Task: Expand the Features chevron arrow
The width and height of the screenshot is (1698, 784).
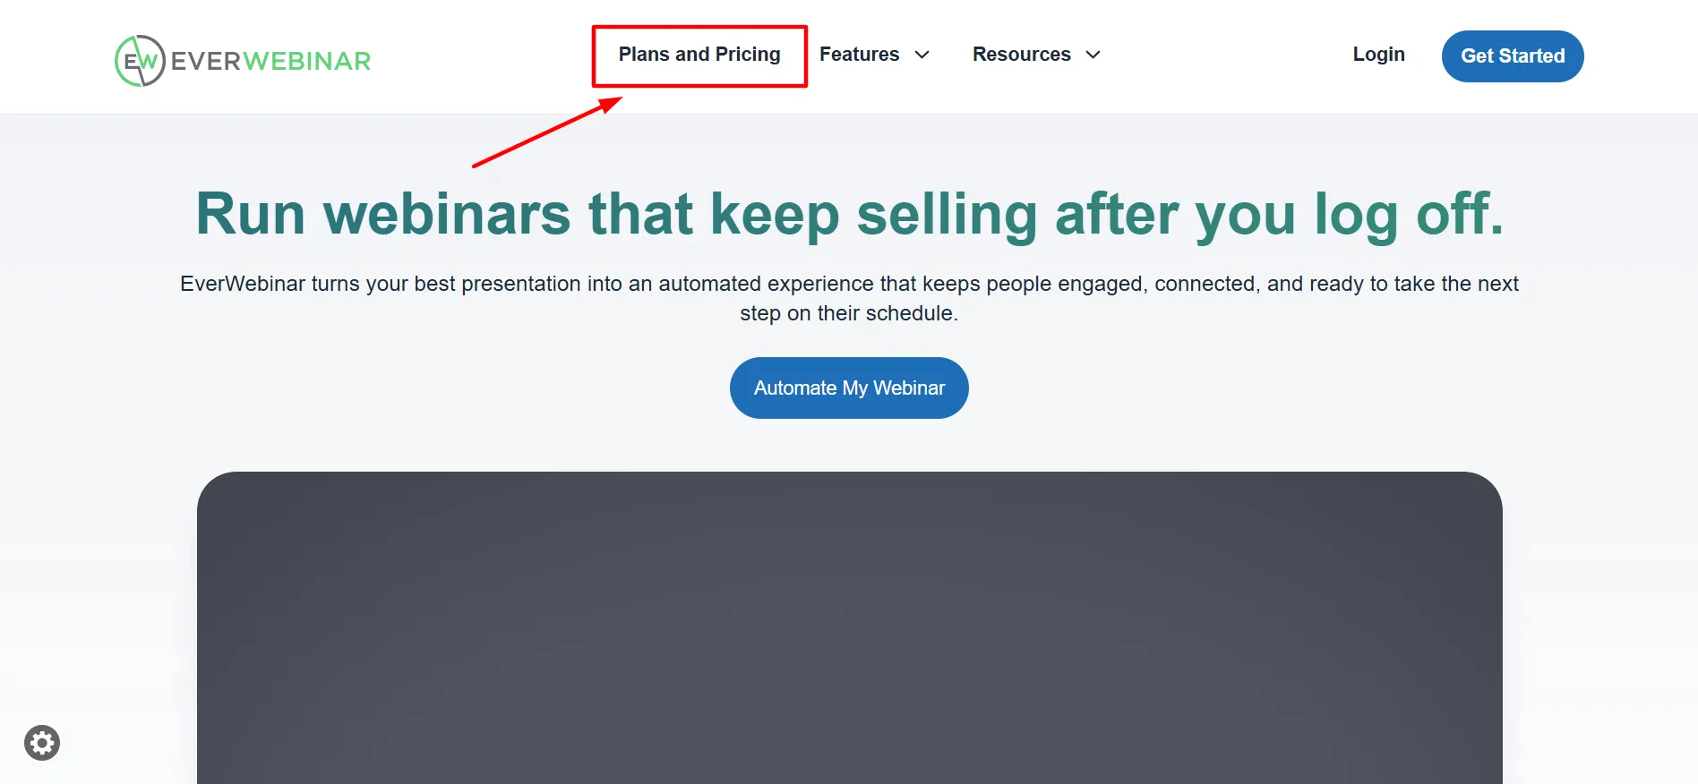Action: [922, 55]
